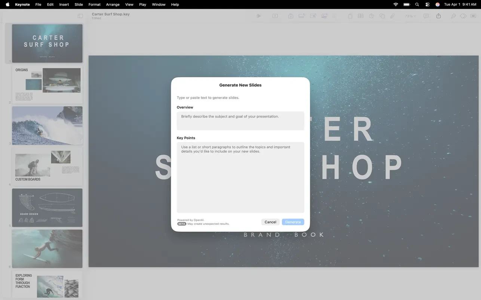Cancel the Generate New Slides dialog

tap(270, 222)
